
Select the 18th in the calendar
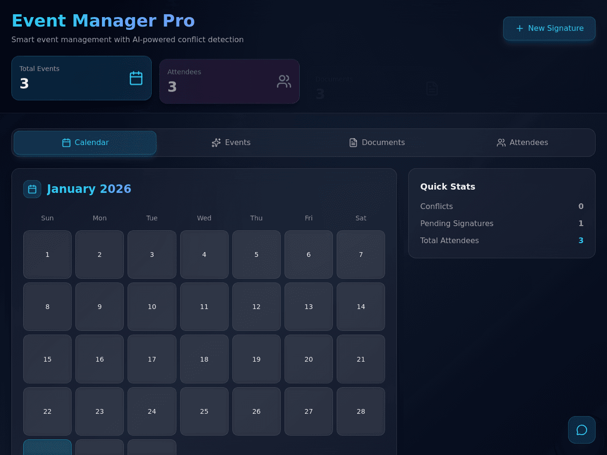(204, 359)
